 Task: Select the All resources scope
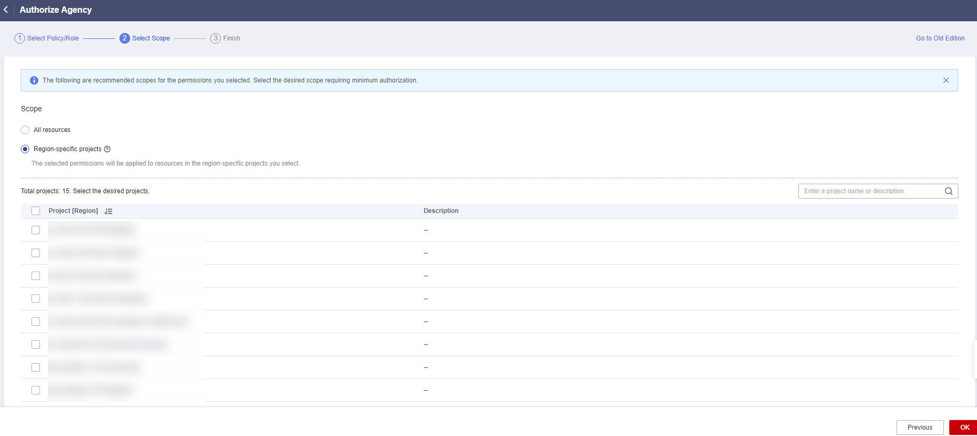(x=25, y=130)
